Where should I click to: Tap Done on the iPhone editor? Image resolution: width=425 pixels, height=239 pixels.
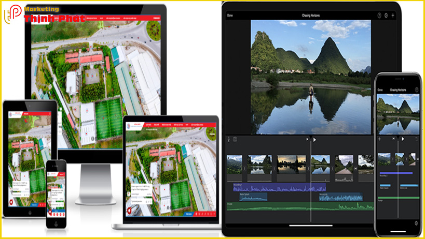tap(380, 90)
